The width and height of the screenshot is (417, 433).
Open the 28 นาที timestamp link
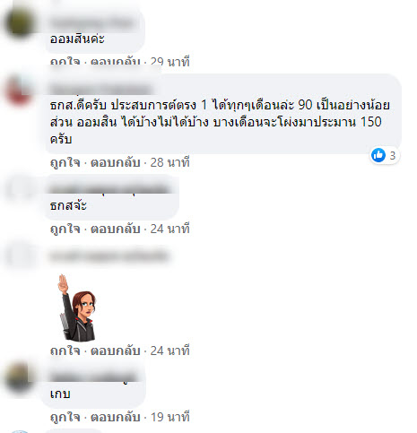(x=169, y=162)
